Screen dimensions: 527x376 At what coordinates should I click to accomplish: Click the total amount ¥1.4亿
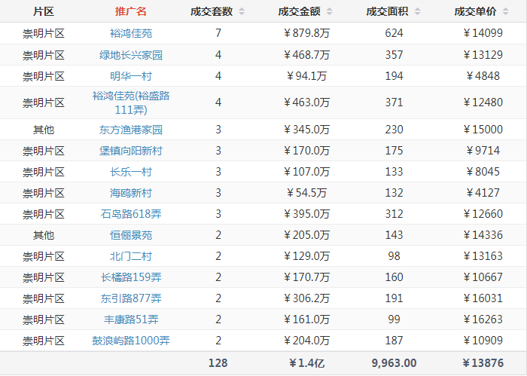click(306, 363)
